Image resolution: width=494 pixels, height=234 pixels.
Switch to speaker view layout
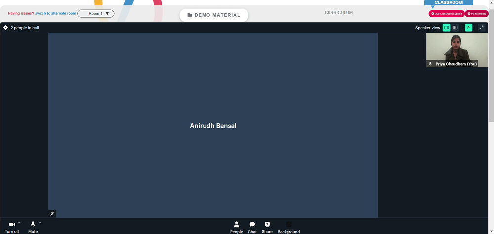(x=446, y=28)
